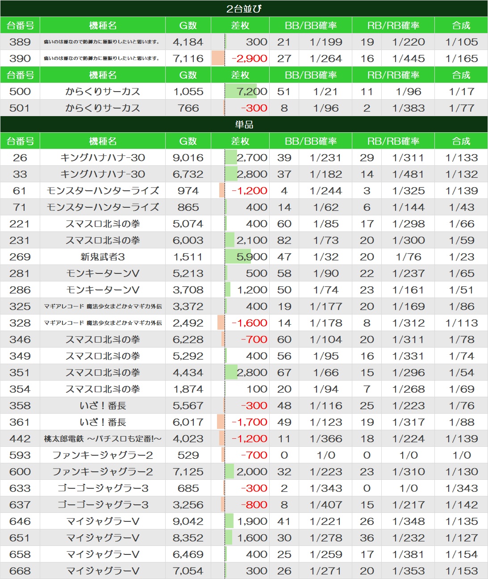This screenshot has width=488, height=579.
Task: Click game count 766
Action: tap(188, 108)
